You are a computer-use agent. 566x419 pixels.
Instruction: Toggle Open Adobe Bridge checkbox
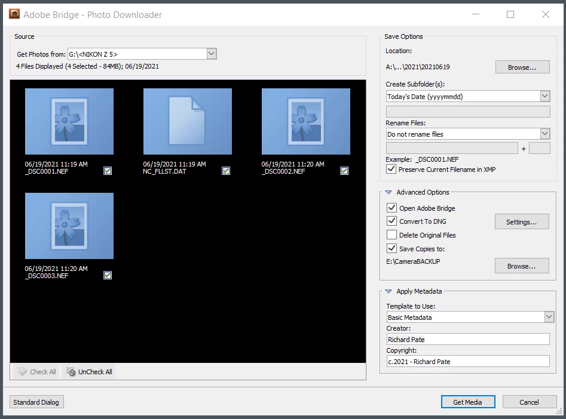click(x=391, y=208)
